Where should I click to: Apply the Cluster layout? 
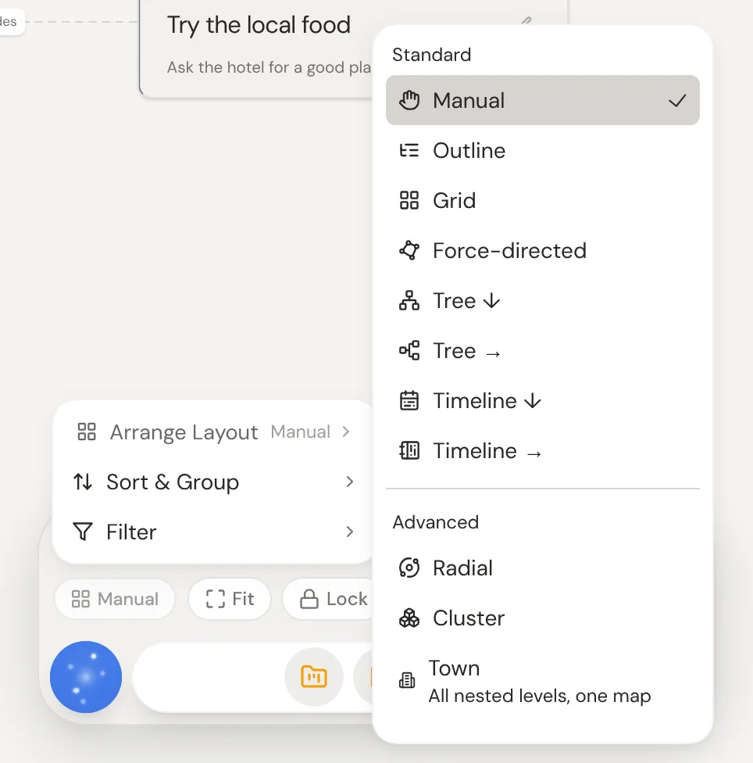543,618
